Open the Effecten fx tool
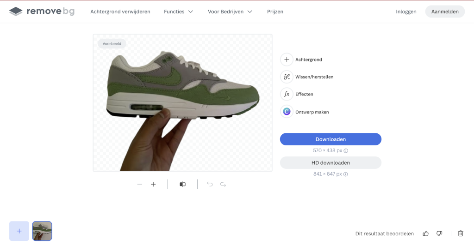474x245 pixels. (x=287, y=94)
